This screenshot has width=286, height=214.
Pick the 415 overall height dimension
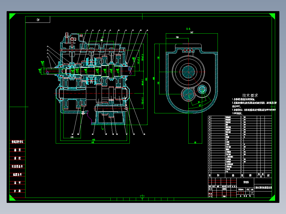click(146, 79)
